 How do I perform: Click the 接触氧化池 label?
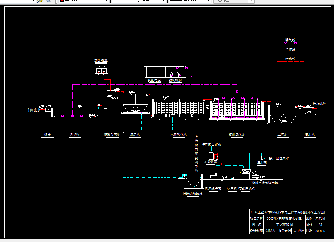point(237,135)
